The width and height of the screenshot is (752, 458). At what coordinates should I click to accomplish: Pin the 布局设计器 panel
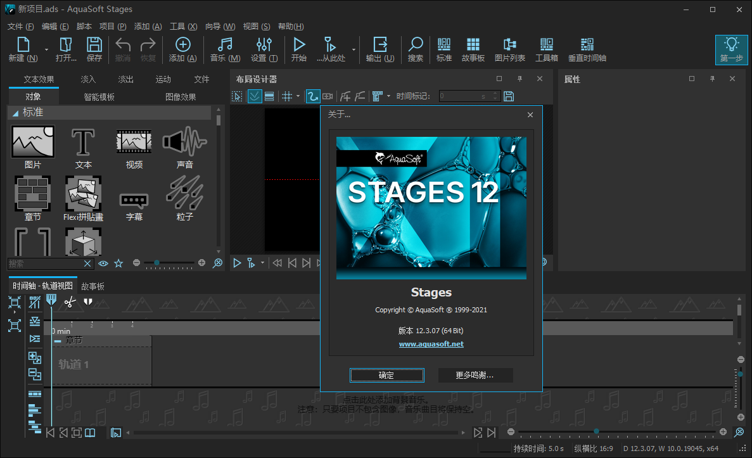[519, 79]
